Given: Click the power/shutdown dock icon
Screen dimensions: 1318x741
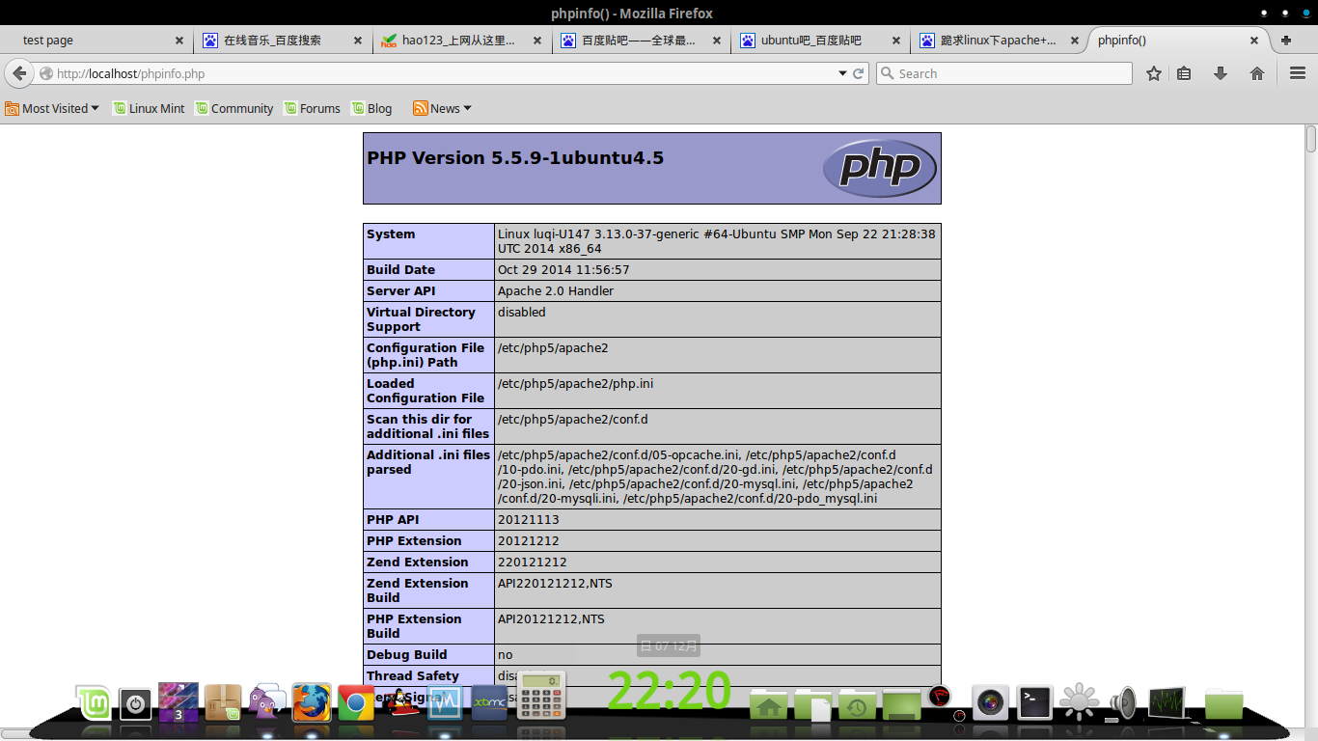Looking at the screenshot, I should click(135, 704).
